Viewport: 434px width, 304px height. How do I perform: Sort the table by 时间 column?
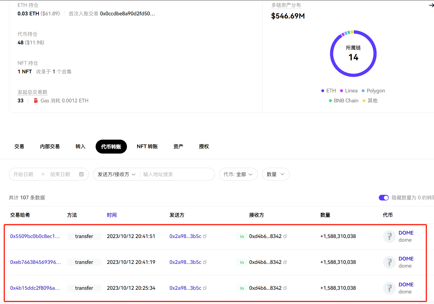click(x=112, y=215)
